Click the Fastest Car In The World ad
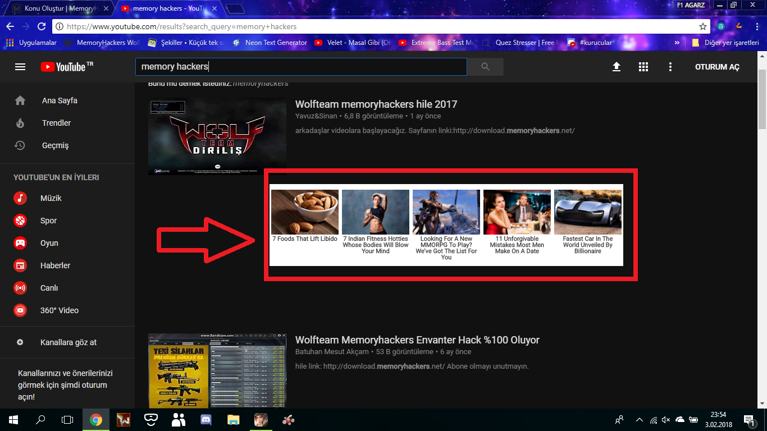The width and height of the screenshot is (767, 431). [x=588, y=222]
